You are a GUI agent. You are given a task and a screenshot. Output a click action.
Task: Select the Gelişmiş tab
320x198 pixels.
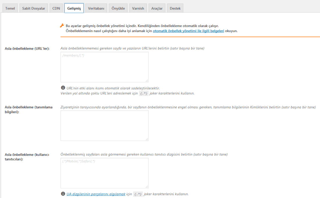pos(74,8)
